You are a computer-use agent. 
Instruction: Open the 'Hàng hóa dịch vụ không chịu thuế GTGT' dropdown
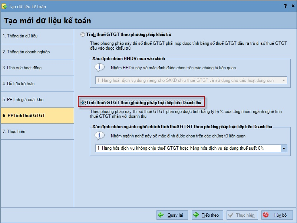click(191, 148)
